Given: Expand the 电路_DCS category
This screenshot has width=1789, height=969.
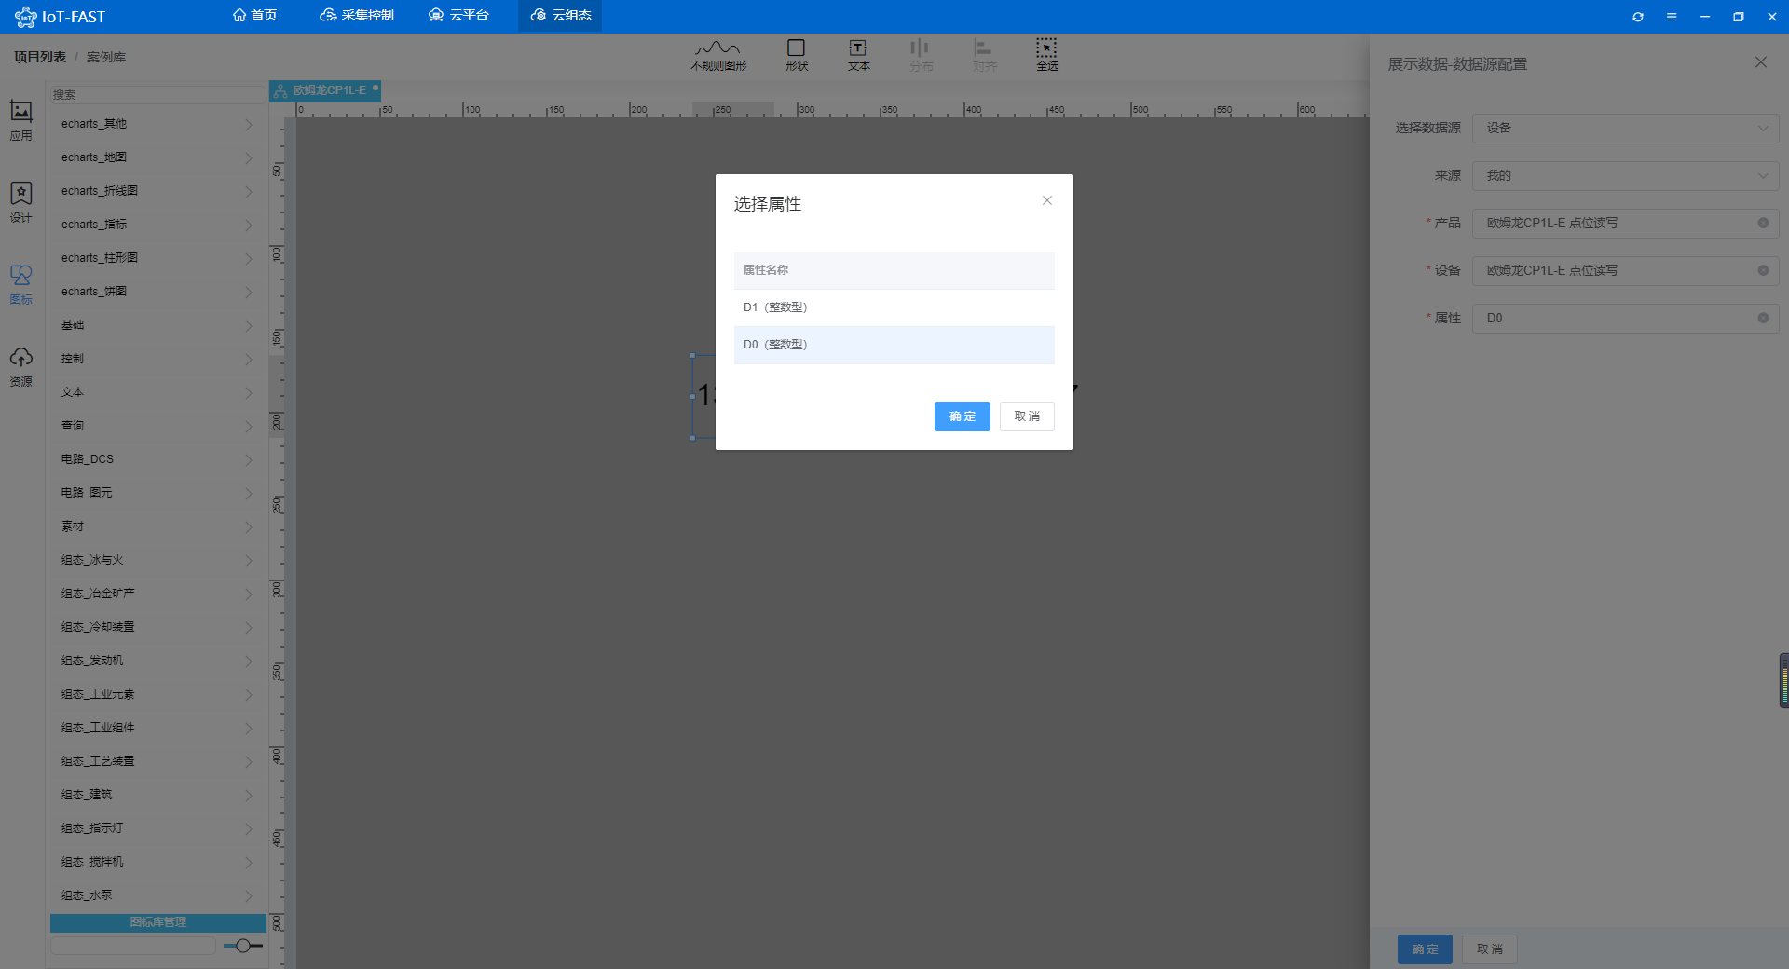Looking at the screenshot, I should click(x=157, y=459).
